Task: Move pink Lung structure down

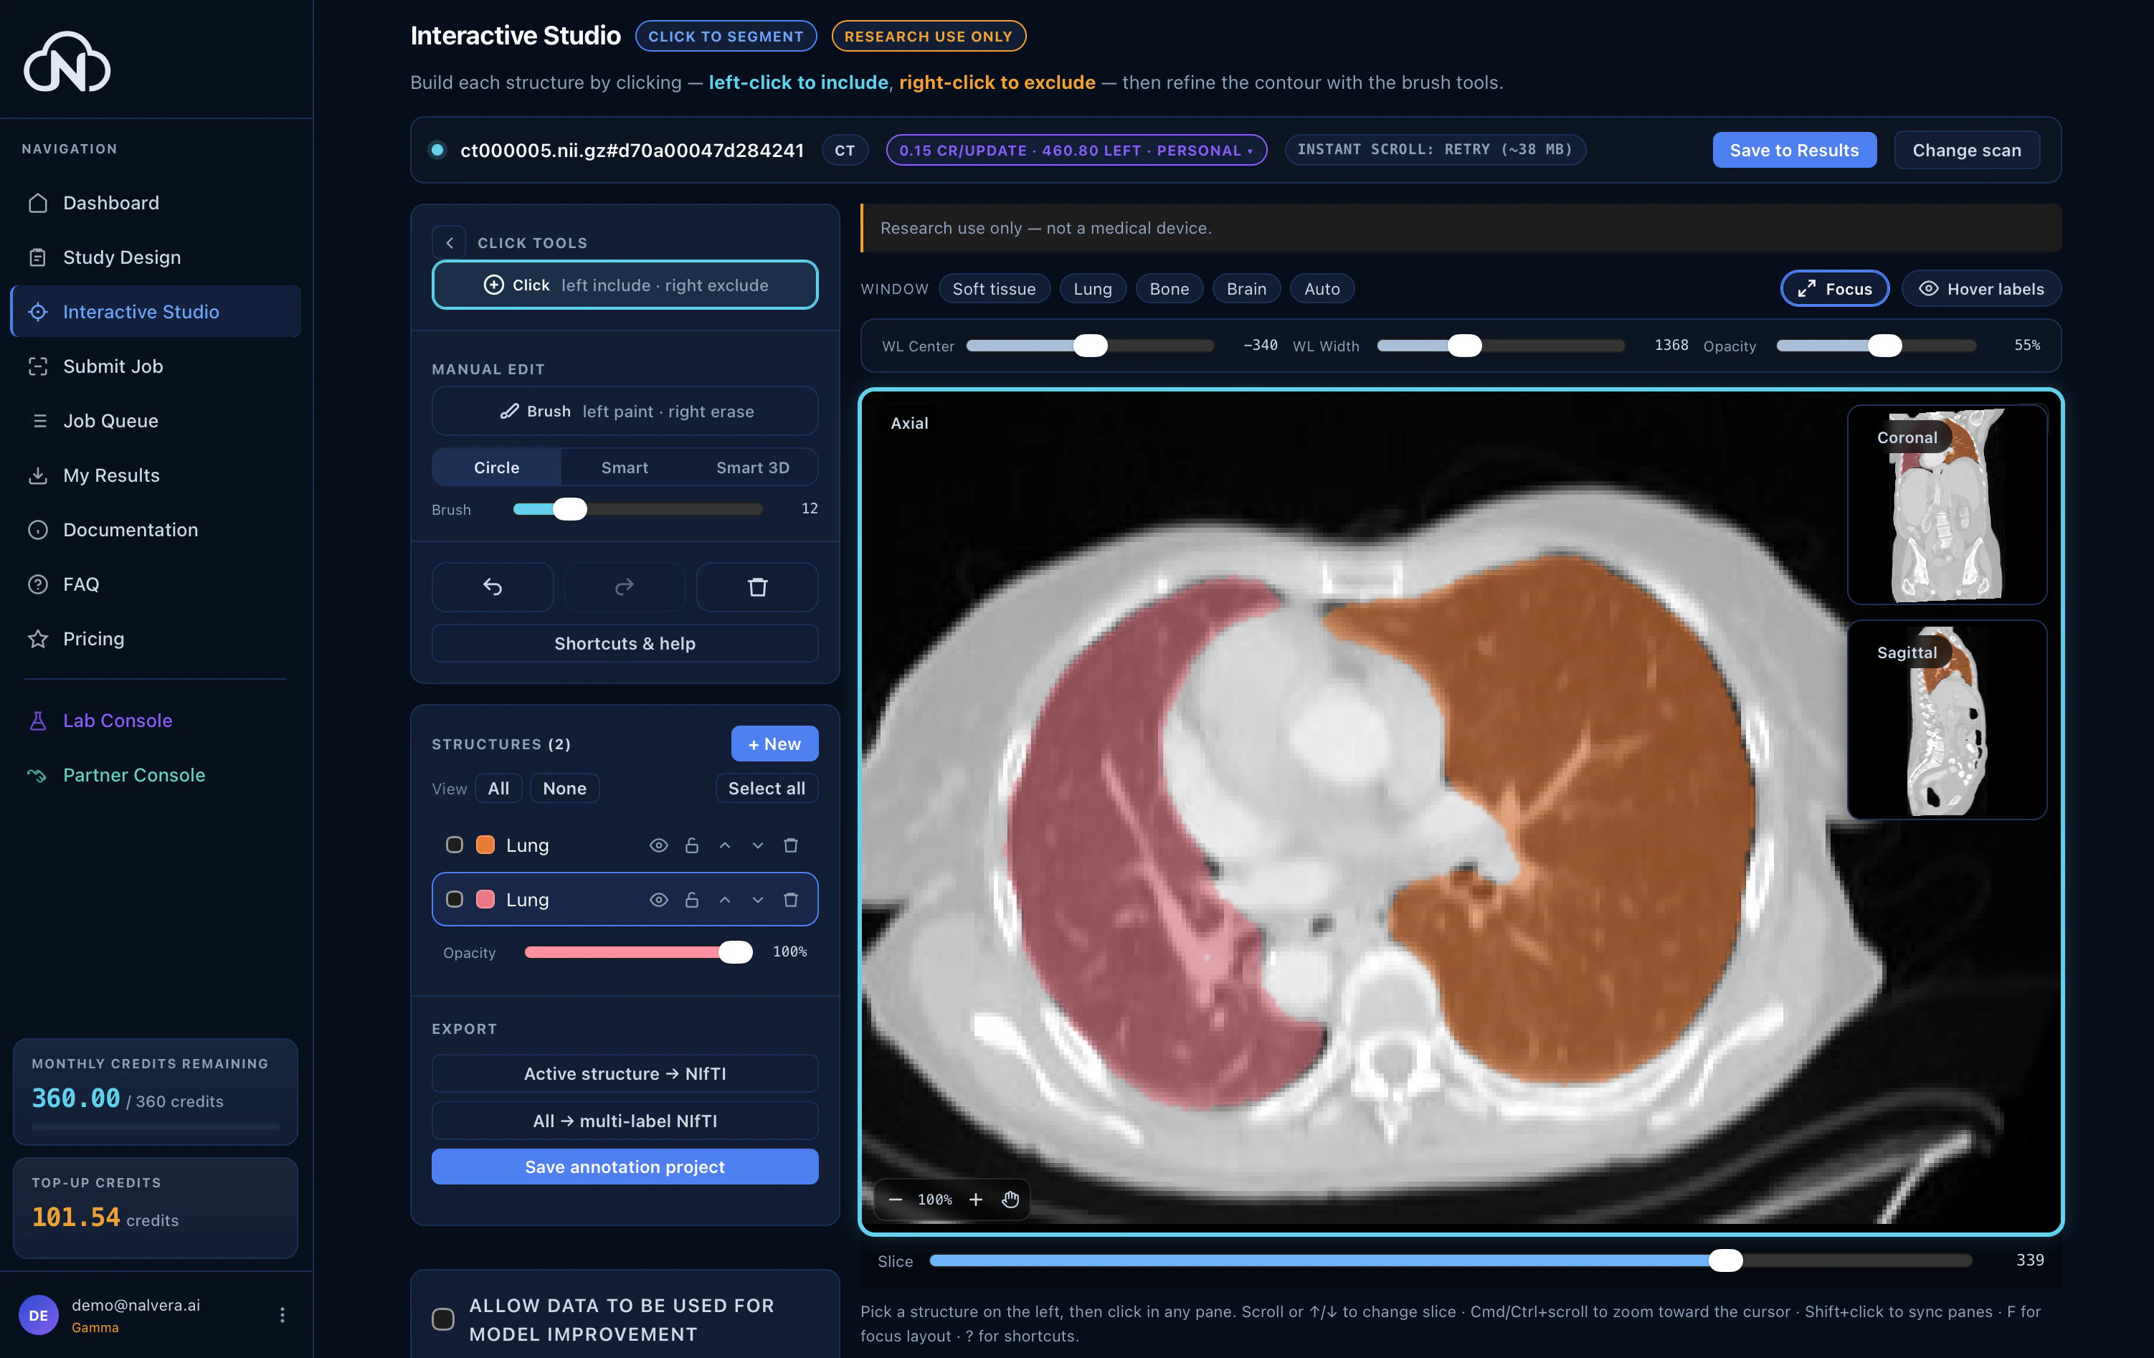Action: [x=758, y=900]
